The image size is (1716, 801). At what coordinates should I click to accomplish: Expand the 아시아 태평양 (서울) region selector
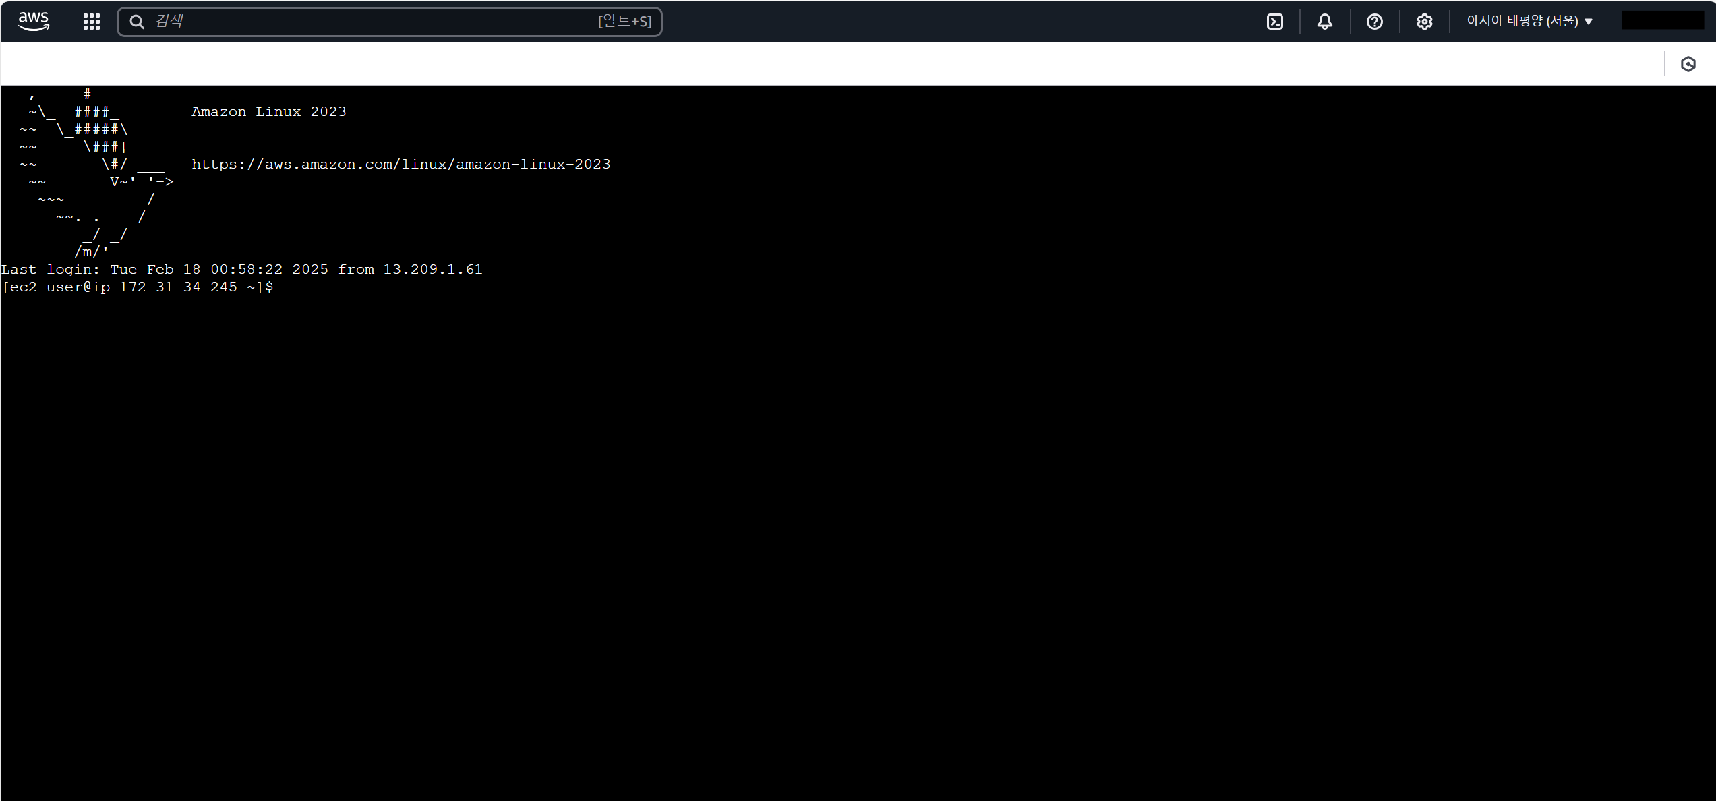click(1522, 21)
